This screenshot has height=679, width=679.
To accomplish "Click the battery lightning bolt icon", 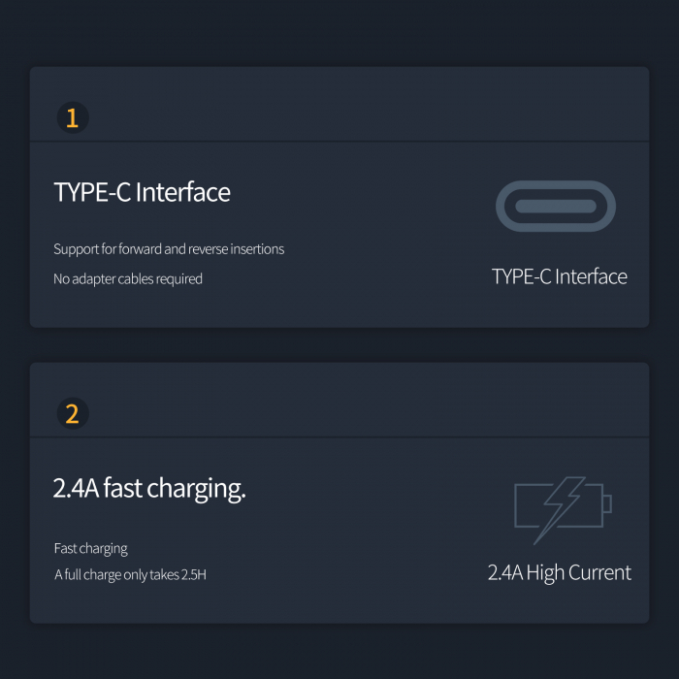I will [563, 510].
